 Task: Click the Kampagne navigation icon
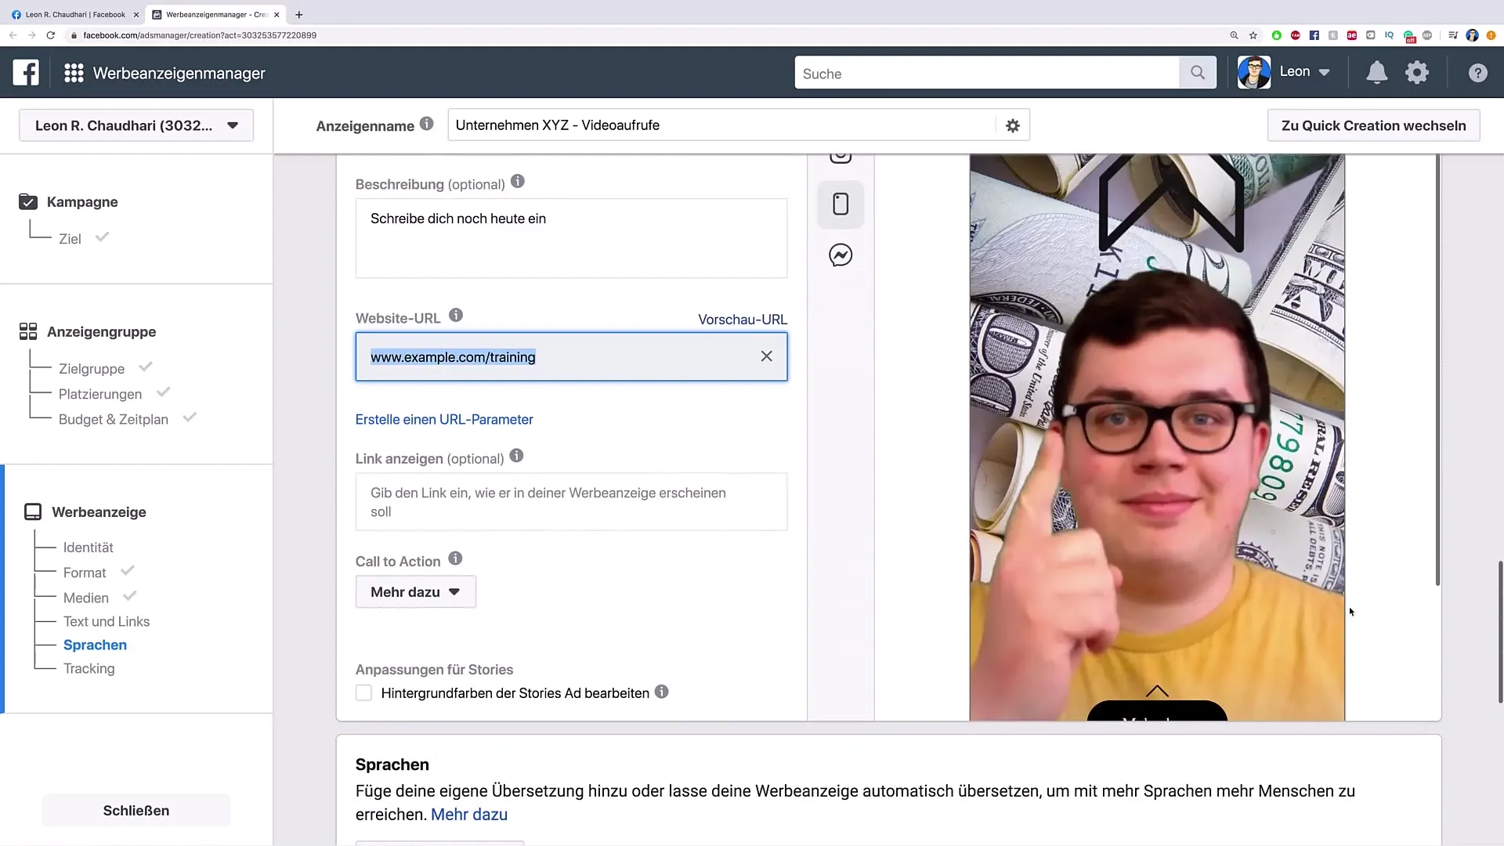[x=28, y=201]
